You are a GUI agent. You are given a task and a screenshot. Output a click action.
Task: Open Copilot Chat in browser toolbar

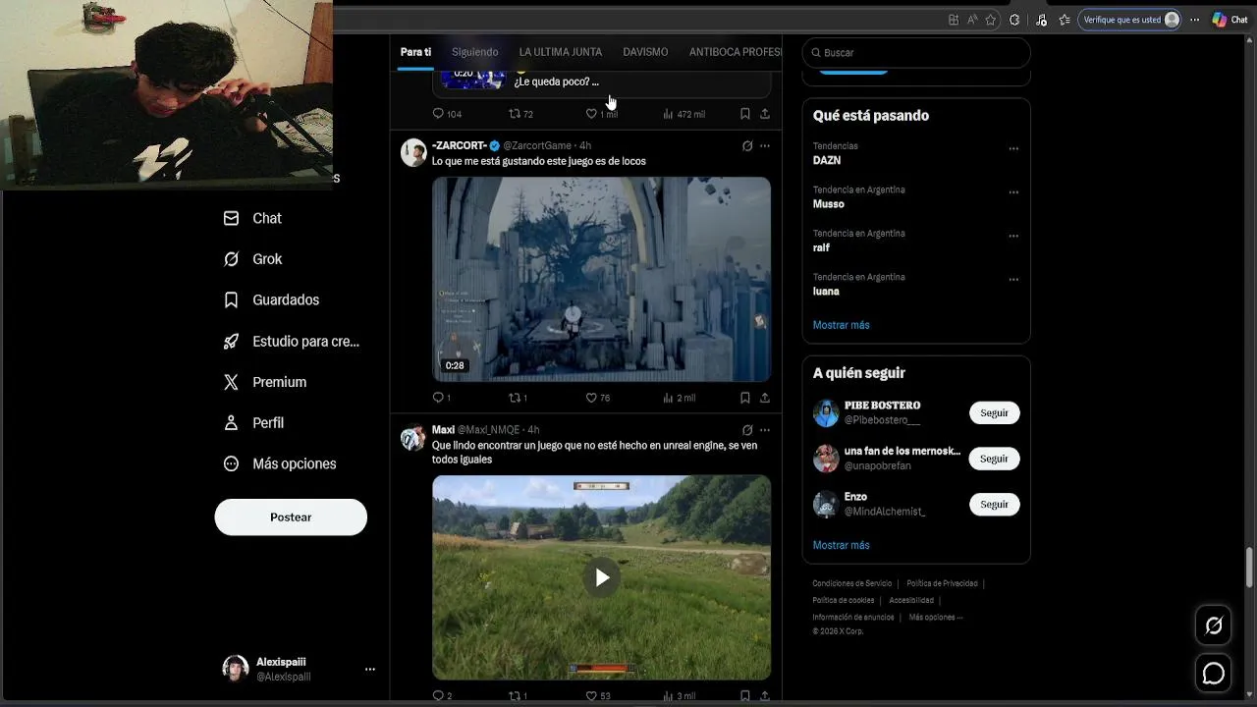click(1230, 20)
